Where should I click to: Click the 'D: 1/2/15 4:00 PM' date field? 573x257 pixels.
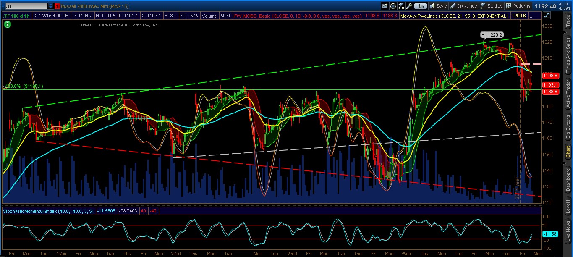click(x=51, y=16)
